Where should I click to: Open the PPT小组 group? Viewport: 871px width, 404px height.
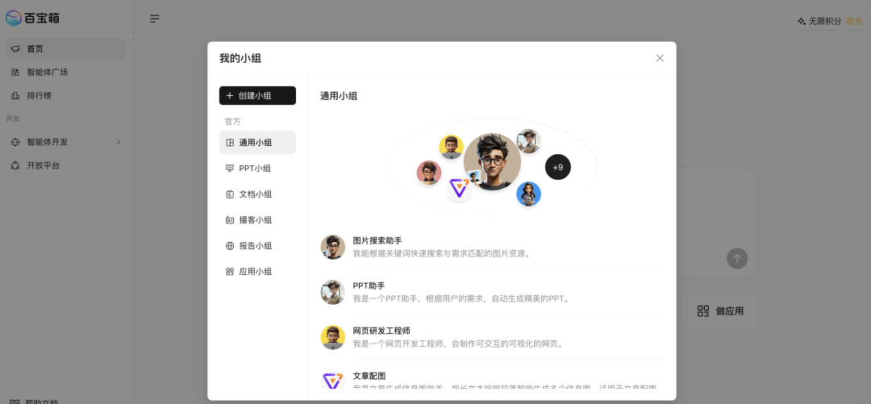pos(257,169)
